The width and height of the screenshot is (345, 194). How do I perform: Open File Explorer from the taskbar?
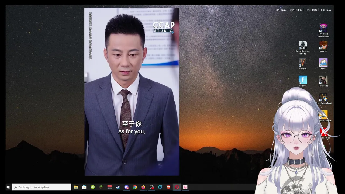tap(76, 187)
